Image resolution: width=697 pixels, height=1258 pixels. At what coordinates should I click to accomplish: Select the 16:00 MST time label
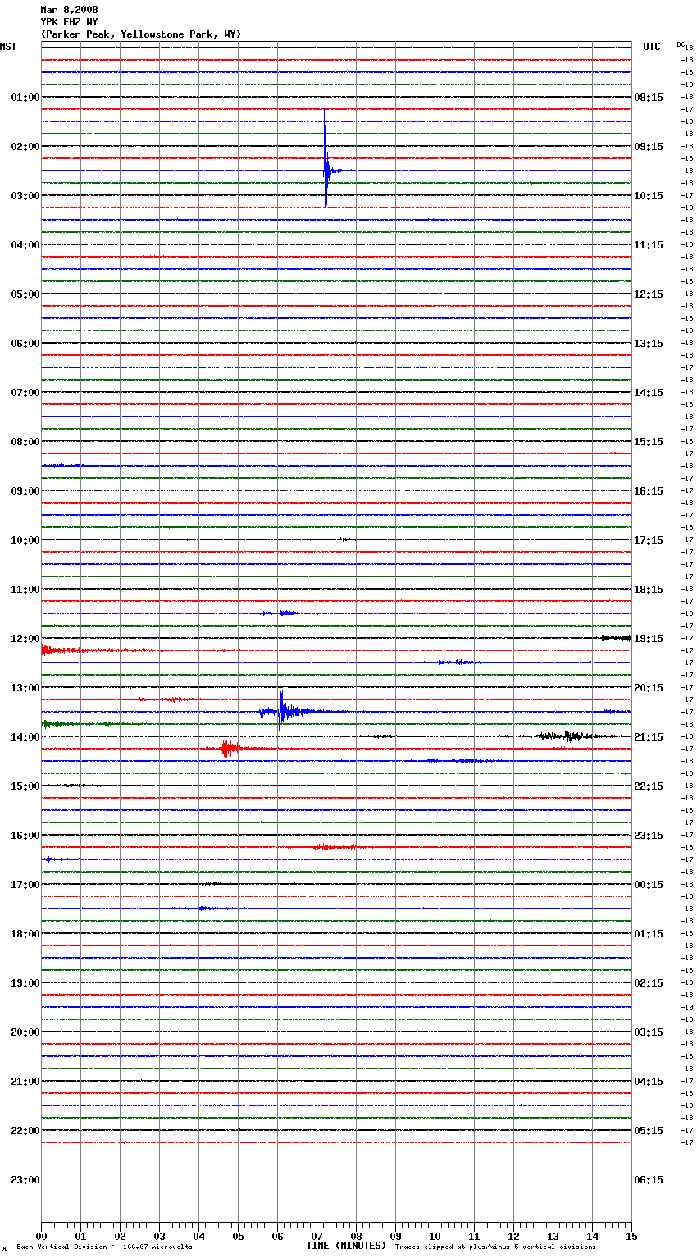point(25,836)
